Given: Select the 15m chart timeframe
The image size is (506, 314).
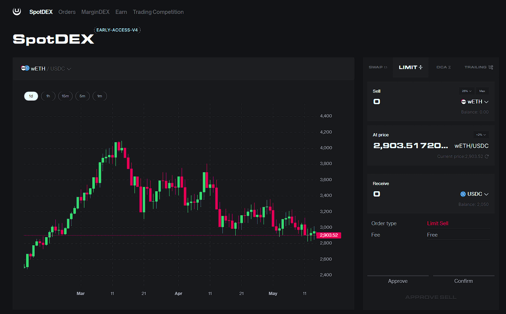Looking at the screenshot, I should point(65,96).
